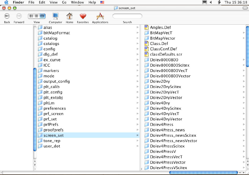Click right column scroll up arrow
Image resolution: width=249 pixels, height=175 pixels.
click(247, 161)
